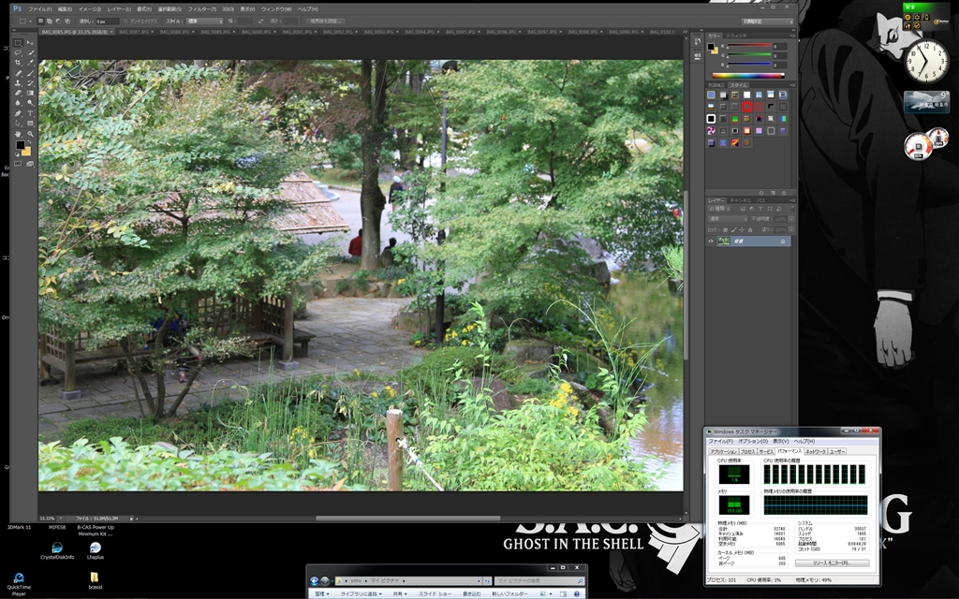Toggle the lock transparent pixels button
This screenshot has width=959, height=599.
(x=726, y=230)
